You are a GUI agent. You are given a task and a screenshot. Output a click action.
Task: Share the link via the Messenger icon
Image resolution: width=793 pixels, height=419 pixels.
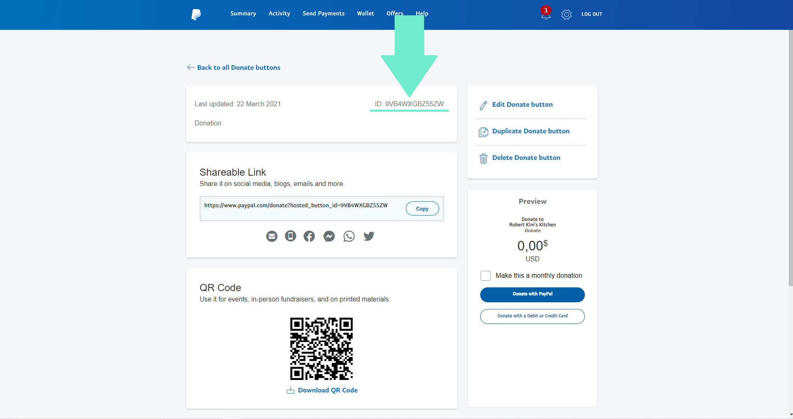(x=329, y=236)
